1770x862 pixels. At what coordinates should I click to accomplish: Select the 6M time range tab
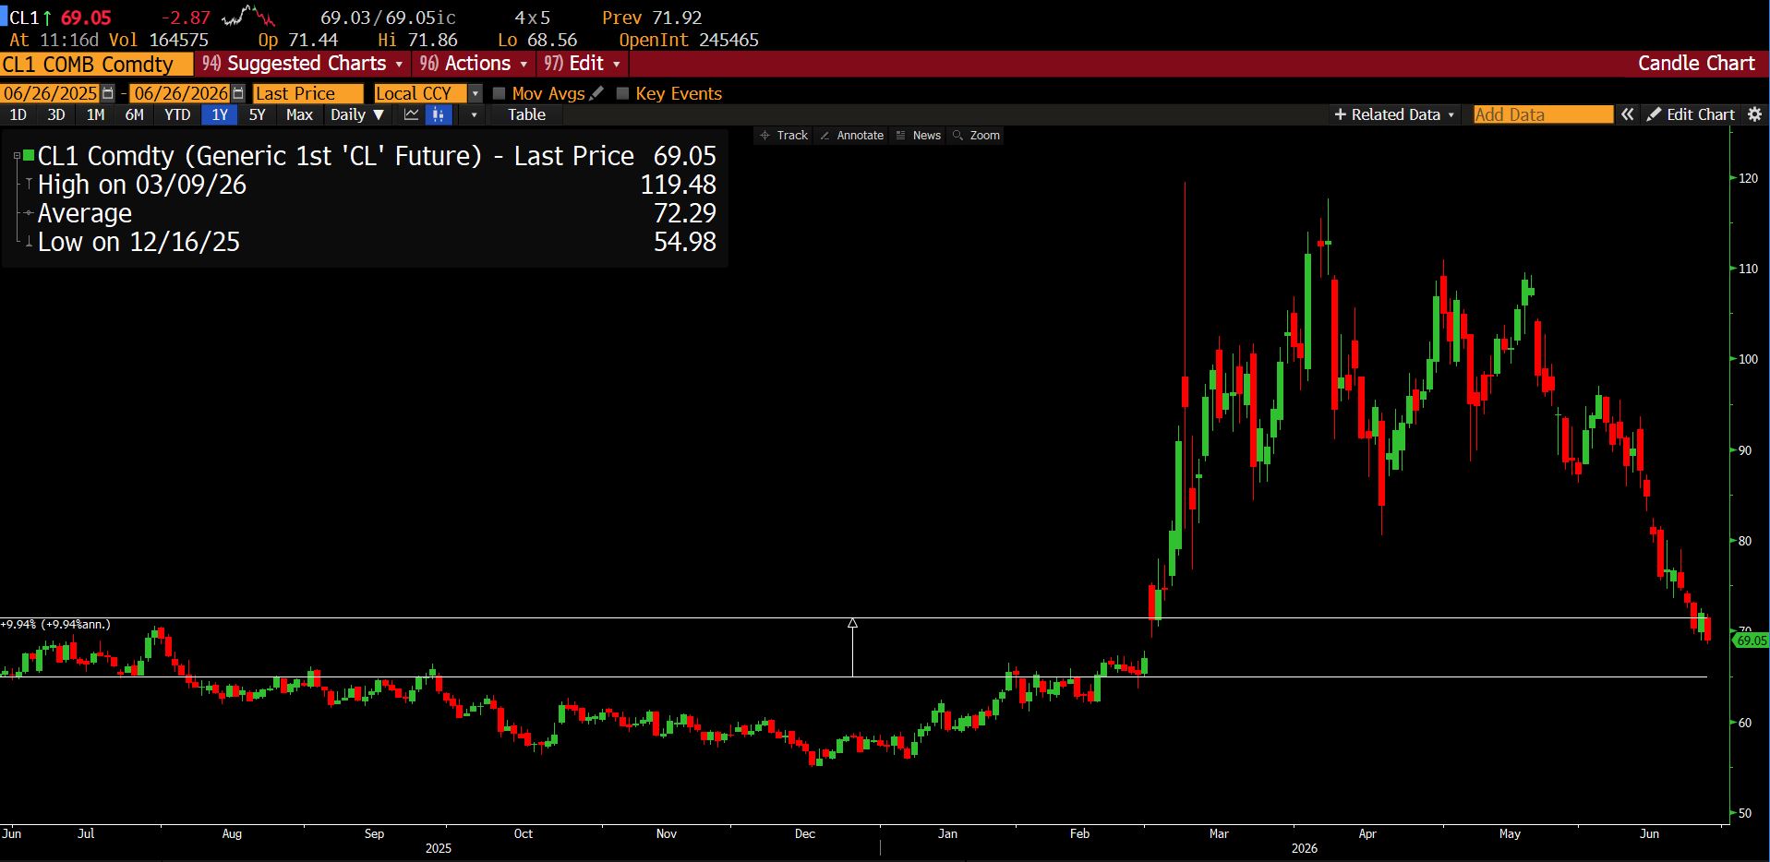(x=135, y=114)
